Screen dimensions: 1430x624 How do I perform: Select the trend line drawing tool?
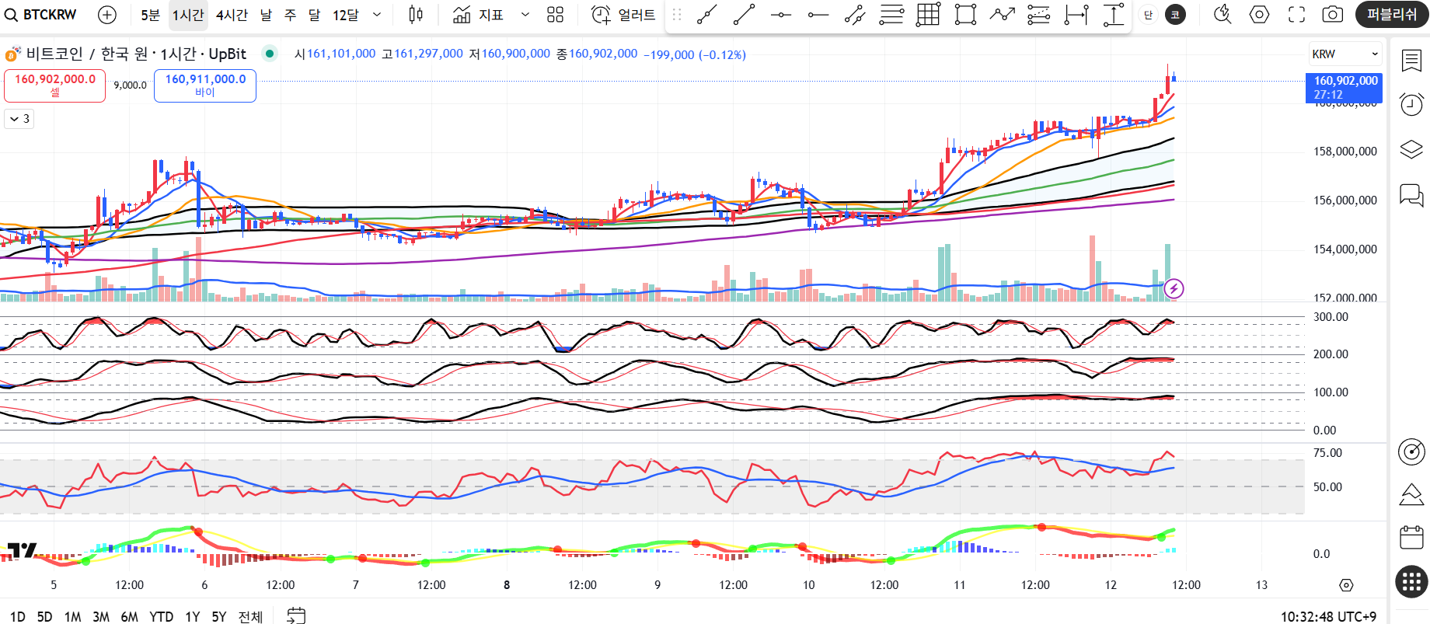click(x=706, y=15)
